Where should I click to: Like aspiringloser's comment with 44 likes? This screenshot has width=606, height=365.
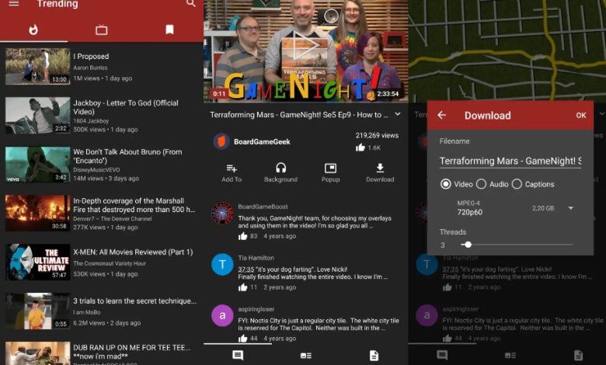[242, 339]
